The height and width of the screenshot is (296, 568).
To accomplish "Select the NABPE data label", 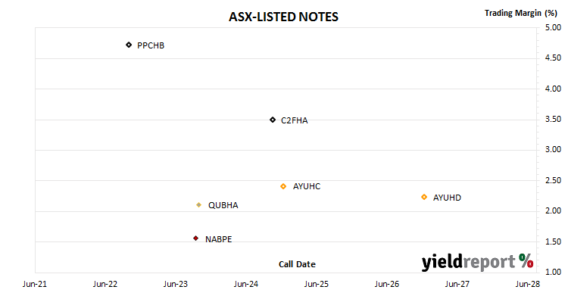I will (218, 239).
